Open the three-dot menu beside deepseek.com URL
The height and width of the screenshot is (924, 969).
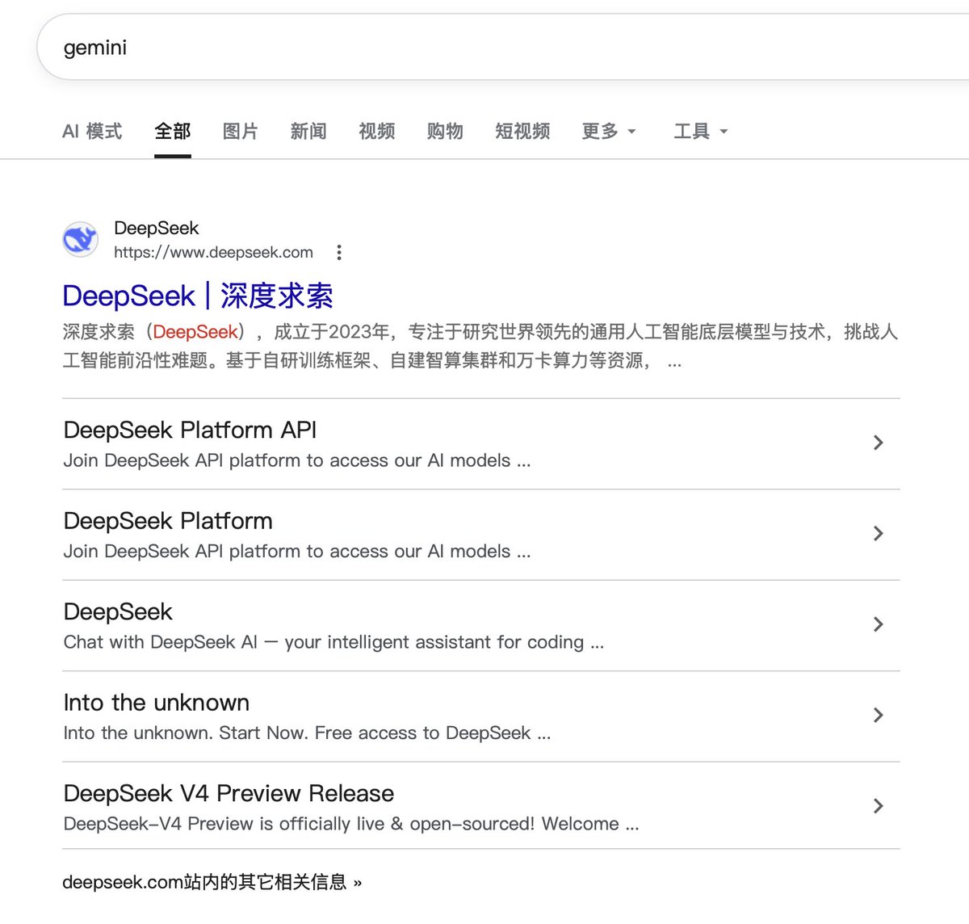[339, 253]
